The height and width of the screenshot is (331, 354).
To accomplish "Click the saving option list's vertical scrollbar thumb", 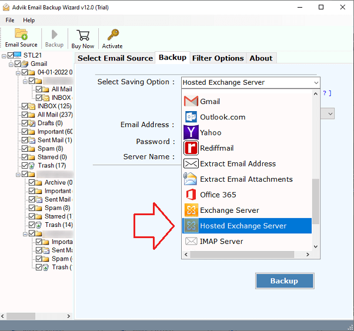I will 316,202.
